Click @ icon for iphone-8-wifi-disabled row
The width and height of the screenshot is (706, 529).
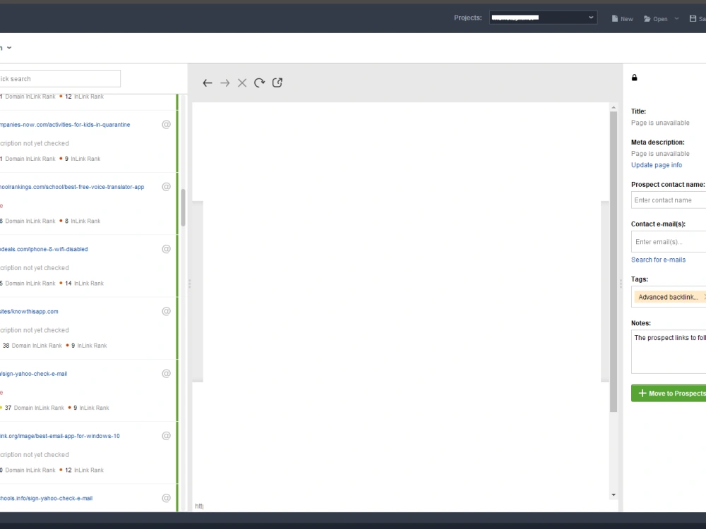(x=166, y=249)
